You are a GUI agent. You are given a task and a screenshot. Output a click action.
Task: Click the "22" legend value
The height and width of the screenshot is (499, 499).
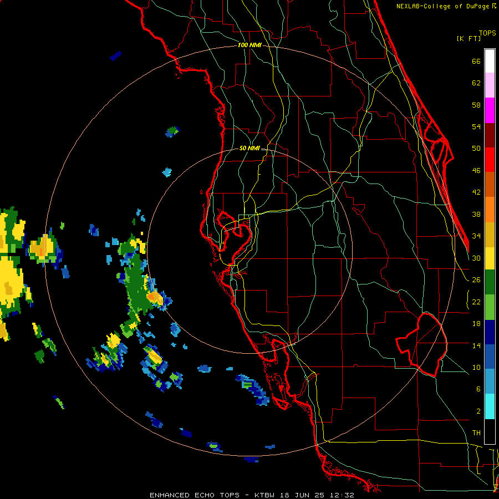[476, 302]
